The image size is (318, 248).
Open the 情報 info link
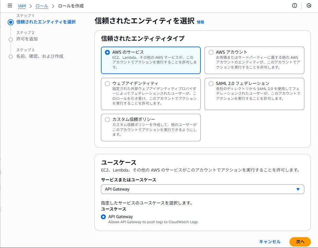pos(200,22)
